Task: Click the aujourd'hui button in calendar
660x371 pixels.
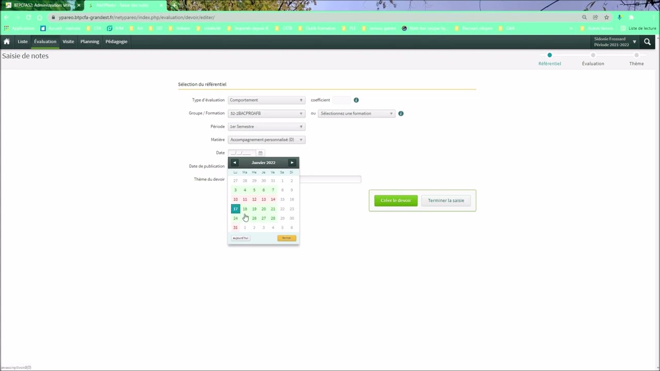Action: tap(241, 238)
